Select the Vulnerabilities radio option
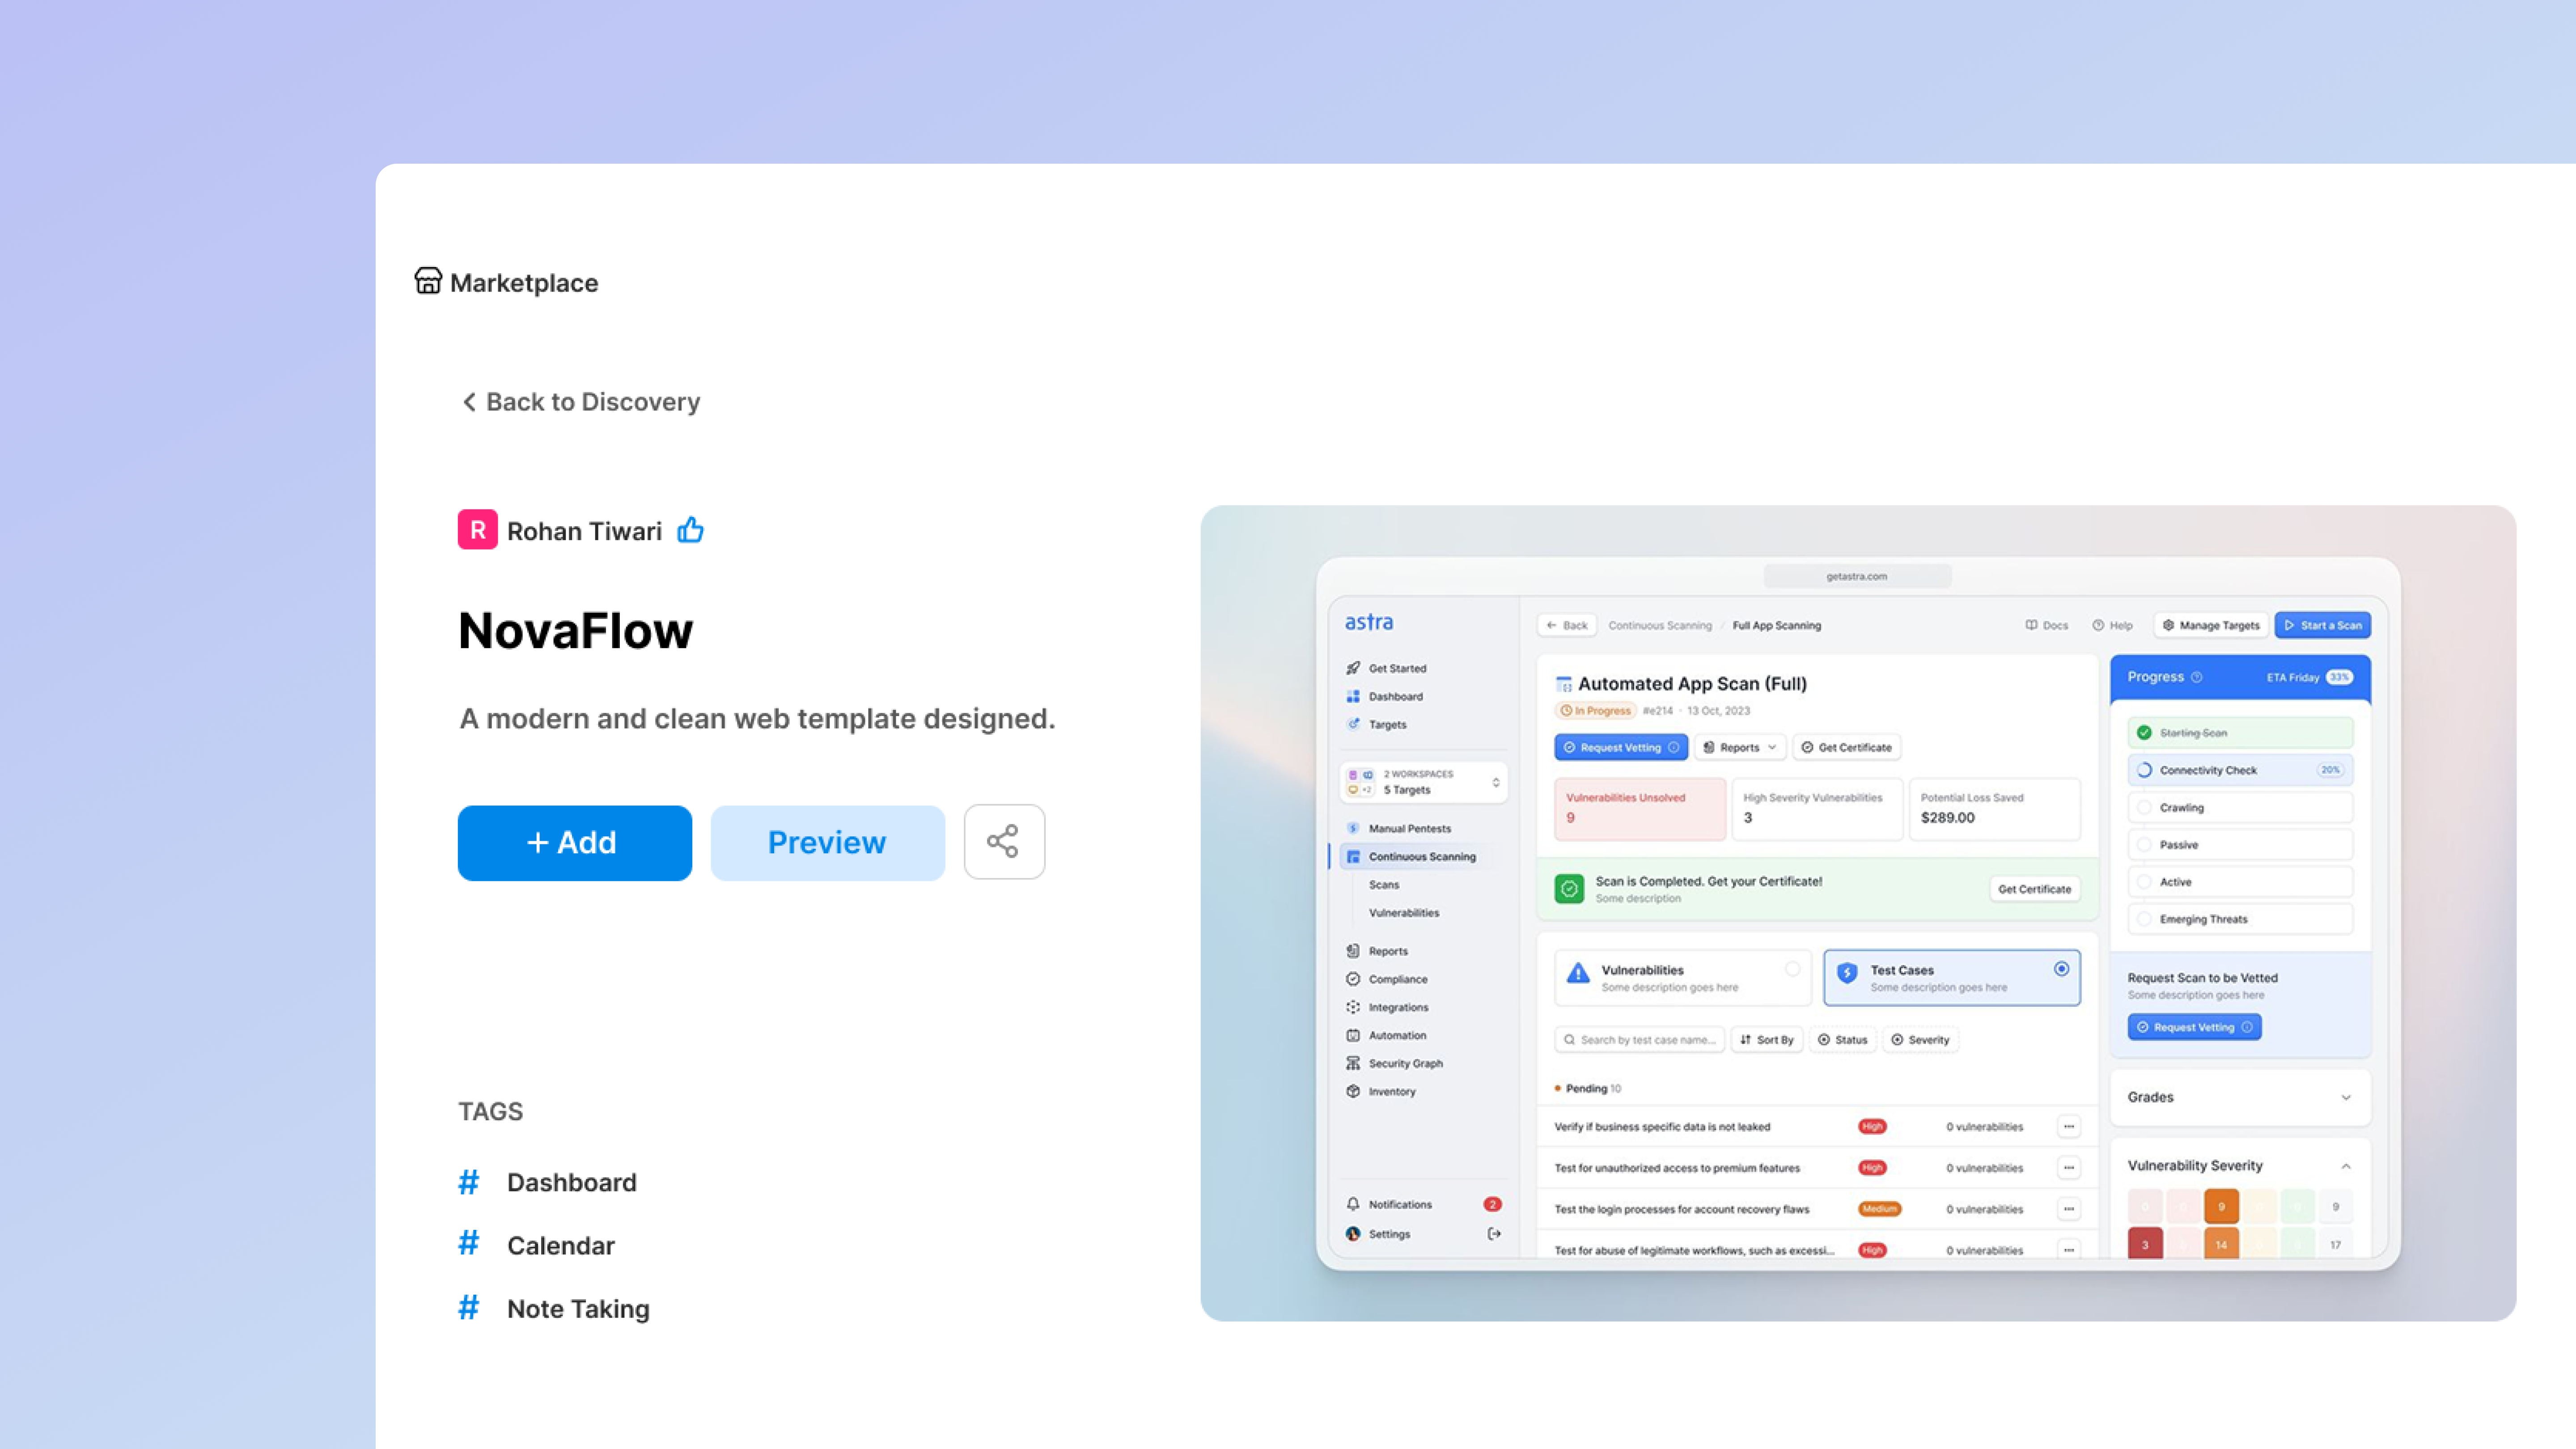The width and height of the screenshot is (2576, 1449). (1792, 969)
